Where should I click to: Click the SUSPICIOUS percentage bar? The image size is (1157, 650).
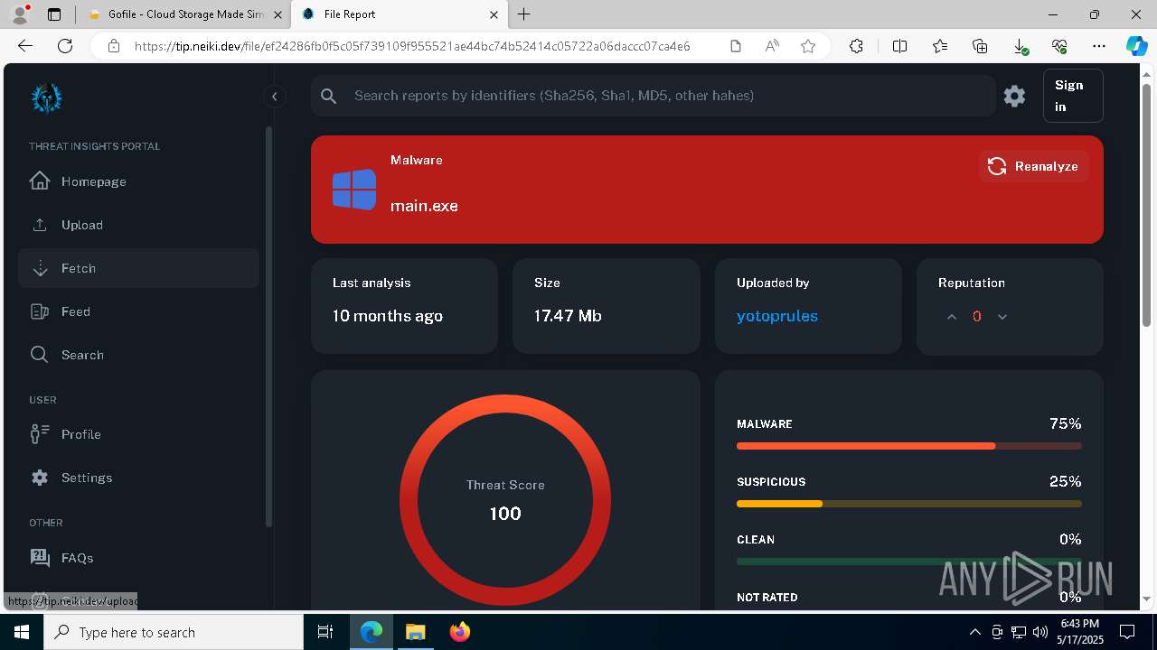tap(908, 504)
